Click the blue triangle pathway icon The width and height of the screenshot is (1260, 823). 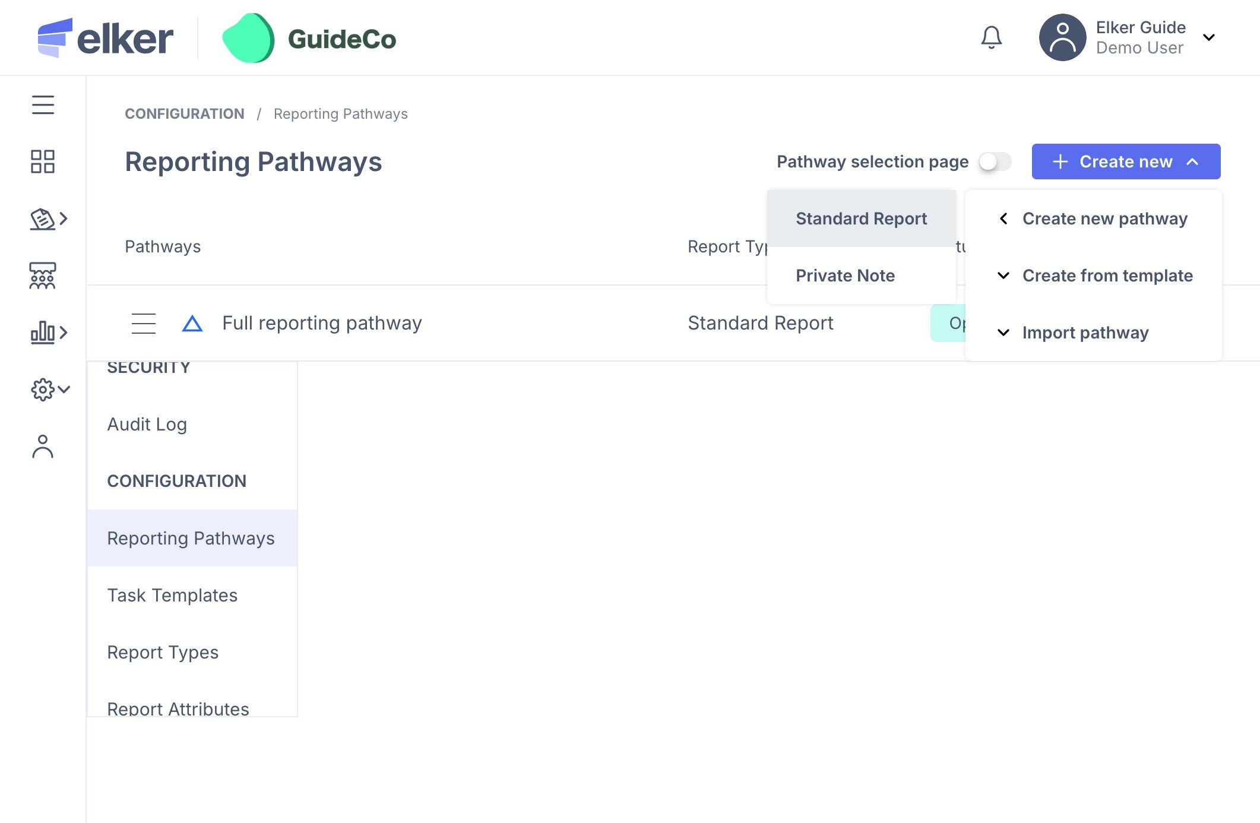point(192,324)
